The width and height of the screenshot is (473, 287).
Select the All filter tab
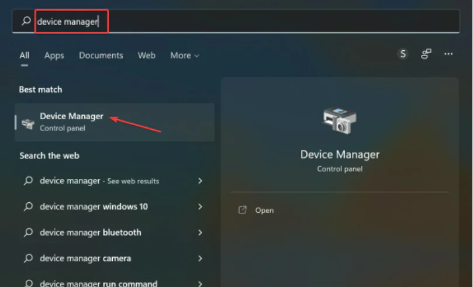[25, 56]
